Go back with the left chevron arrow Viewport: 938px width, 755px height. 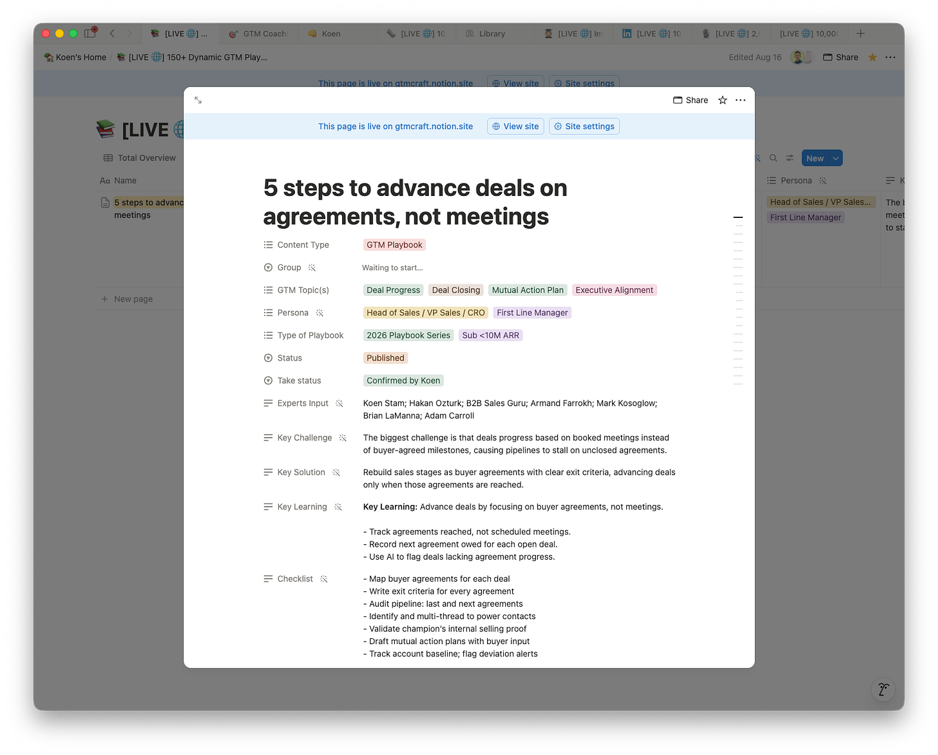click(112, 34)
